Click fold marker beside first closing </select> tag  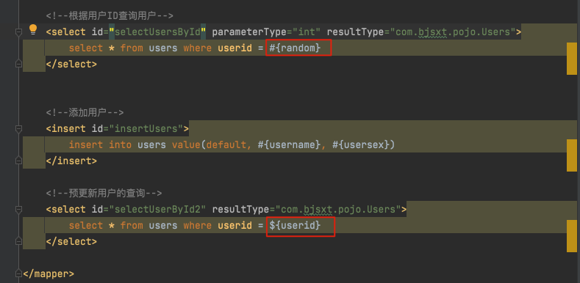click(x=18, y=65)
